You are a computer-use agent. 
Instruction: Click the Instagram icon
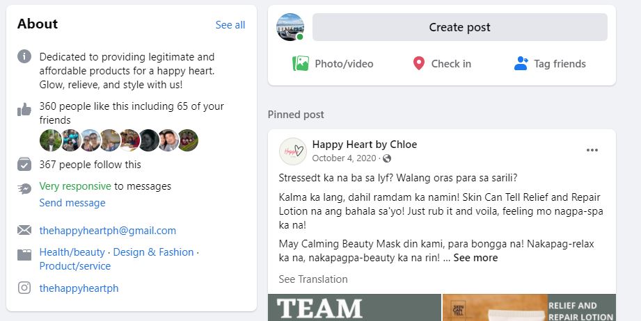[x=24, y=288]
